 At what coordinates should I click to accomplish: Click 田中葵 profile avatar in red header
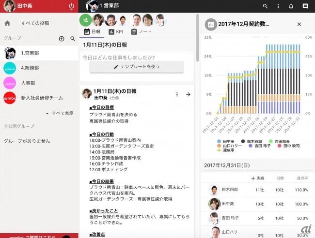(9, 6)
